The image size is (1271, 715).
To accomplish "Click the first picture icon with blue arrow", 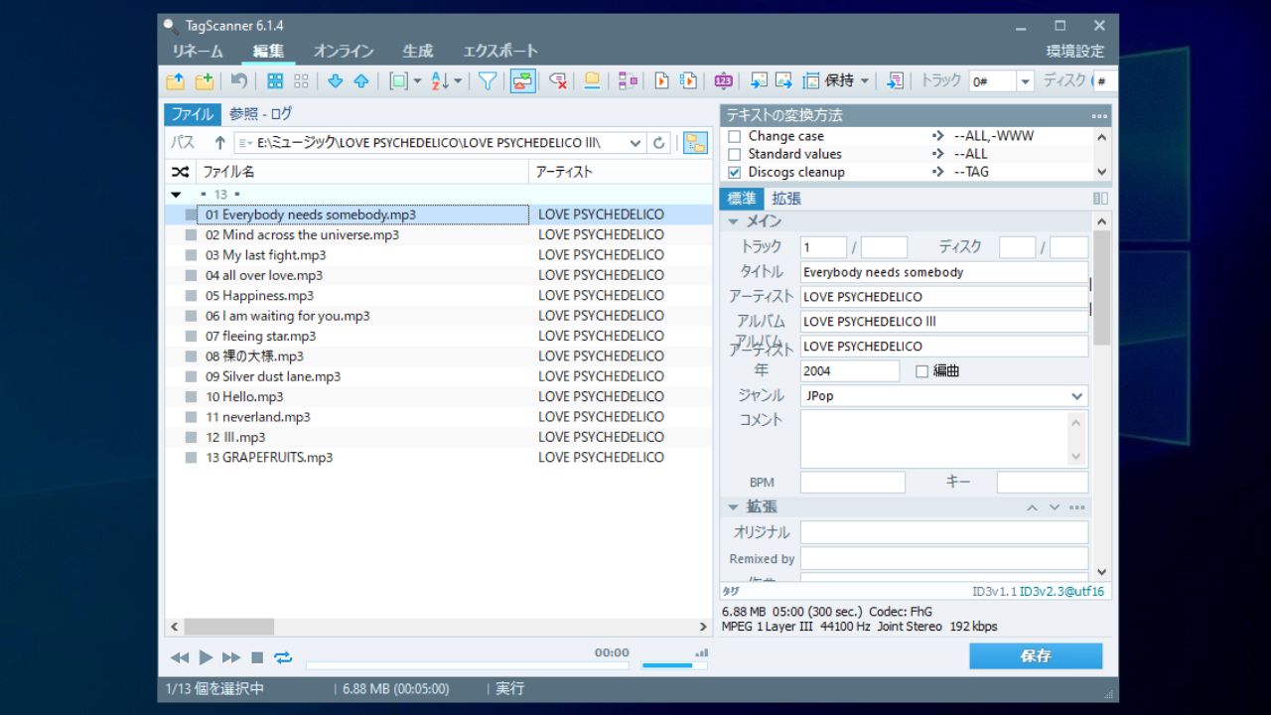I will [759, 81].
